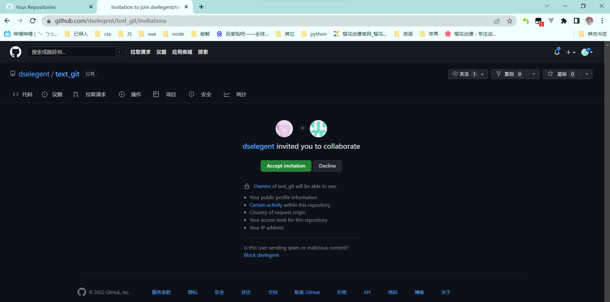This screenshot has width=610, height=302.
Task: Expand the fork dropdown arrow
Action: (534, 74)
